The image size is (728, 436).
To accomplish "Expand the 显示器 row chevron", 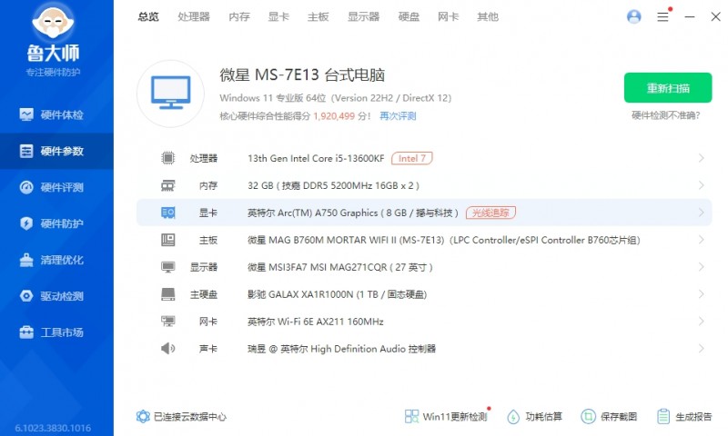I will (x=701, y=267).
